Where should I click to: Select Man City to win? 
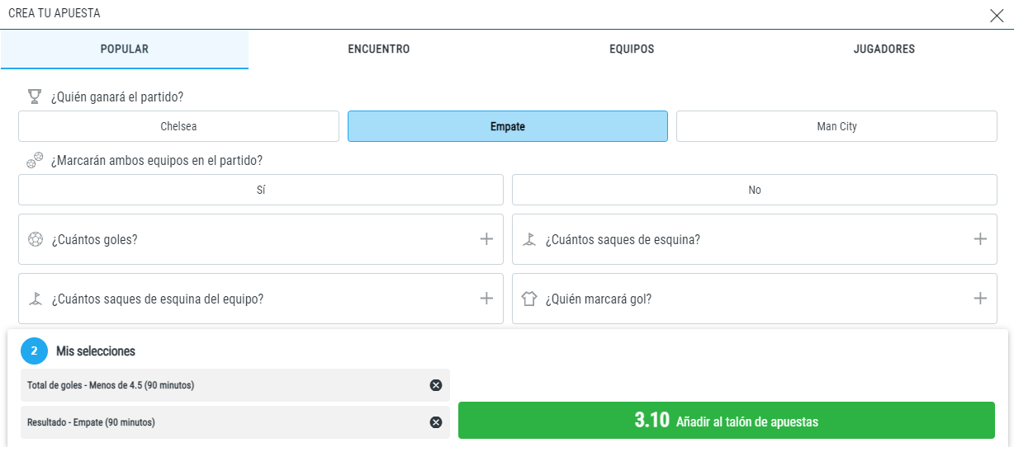pos(836,126)
